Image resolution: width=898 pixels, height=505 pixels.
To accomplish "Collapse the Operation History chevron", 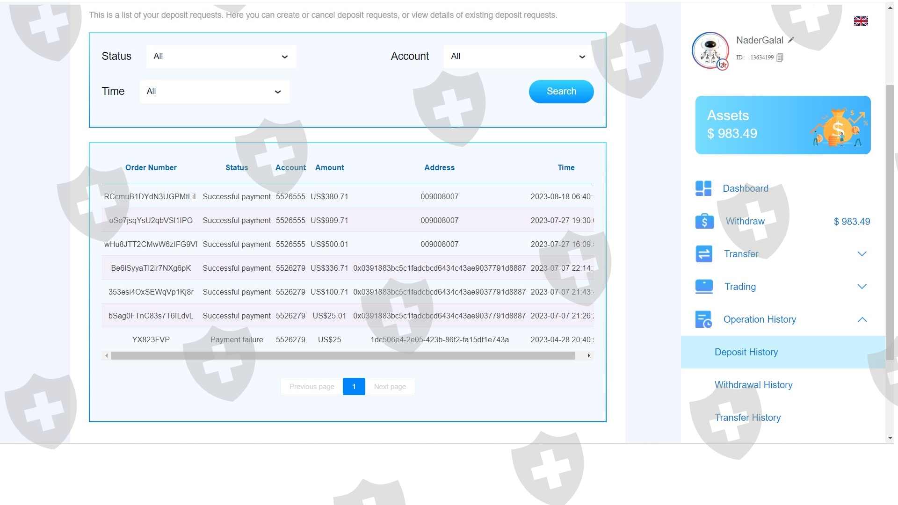I will [x=862, y=319].
